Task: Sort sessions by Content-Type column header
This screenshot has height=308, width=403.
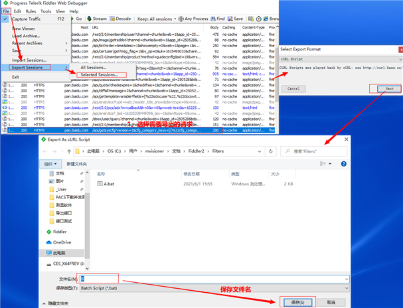Action: coord(253,27)
